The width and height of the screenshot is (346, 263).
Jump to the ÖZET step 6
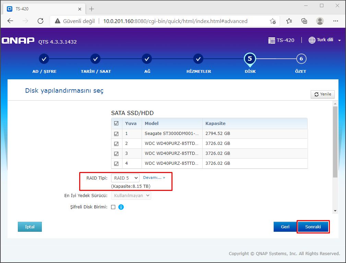tap(301, 59)
